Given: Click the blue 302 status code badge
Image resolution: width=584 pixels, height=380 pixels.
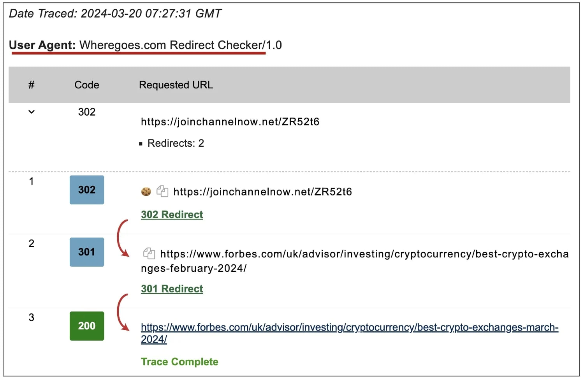Looking at the screenshot, I should [87, 190].
